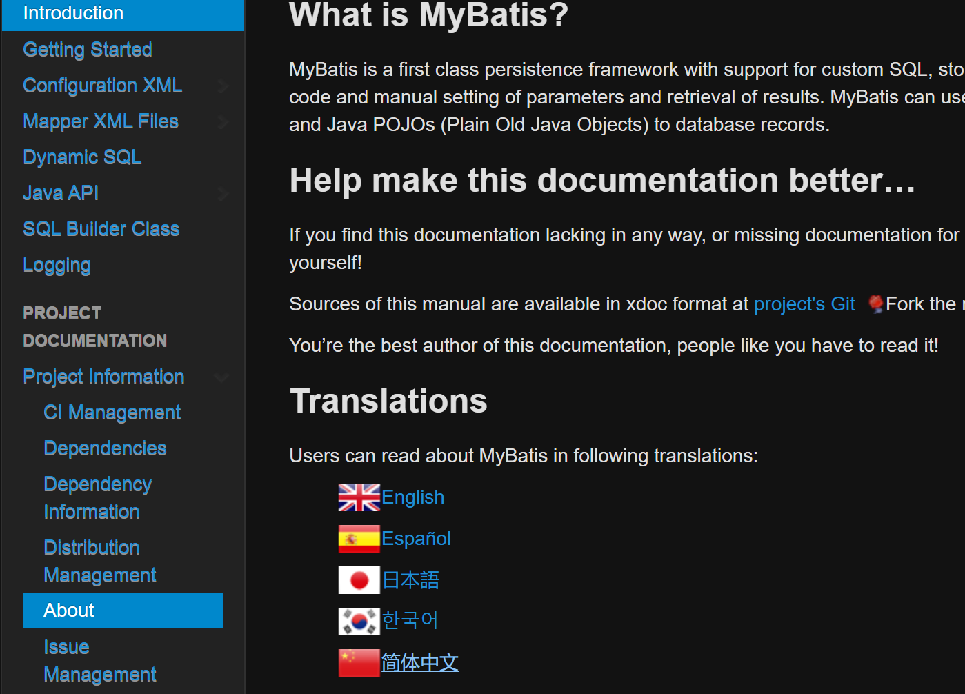The width and height of the screenshot is (965, 694).
Task: Open Mapper XML Files documentation
Action: point(101,121)
